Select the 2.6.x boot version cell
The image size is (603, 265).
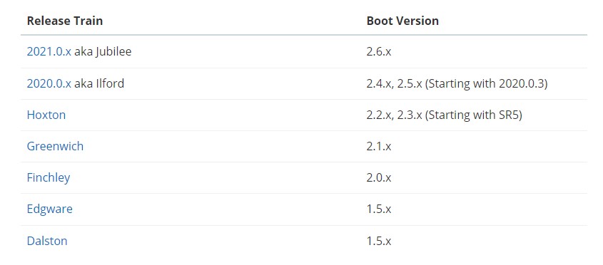pos(379,51)
